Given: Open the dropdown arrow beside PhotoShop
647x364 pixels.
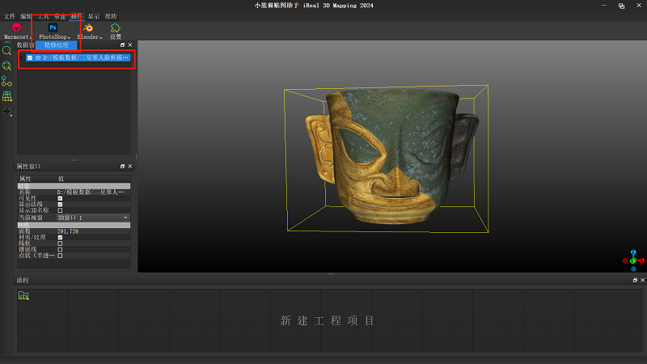Looking at the screenshot, I should click(x=69, y=38).
